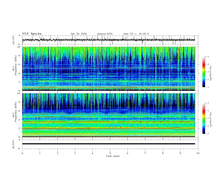Click the "Jan. 28, 2026" date label
223x172 pixels.
coord(79,34)
